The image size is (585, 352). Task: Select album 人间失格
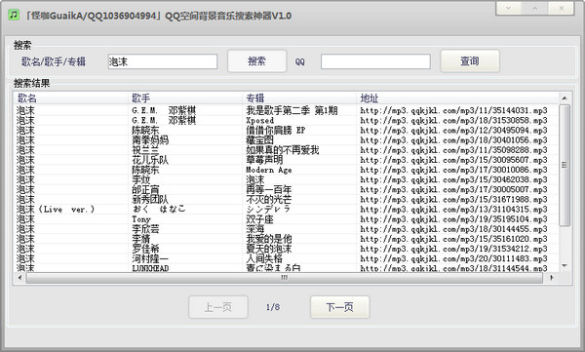click(x=264, y=258)
